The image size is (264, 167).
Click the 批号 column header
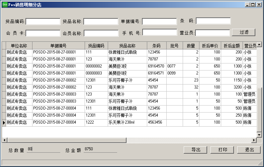pos(175,46)
